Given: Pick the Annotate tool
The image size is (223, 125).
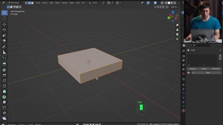Looking at the screenshot, I should point(5,47).
